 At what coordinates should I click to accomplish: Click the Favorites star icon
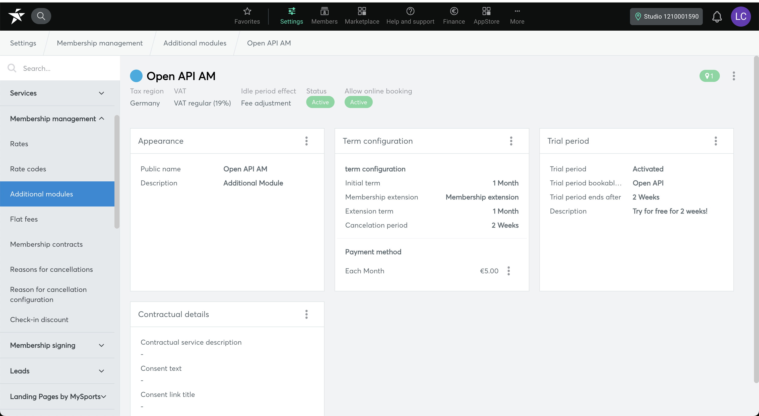(x=247, y=11)
